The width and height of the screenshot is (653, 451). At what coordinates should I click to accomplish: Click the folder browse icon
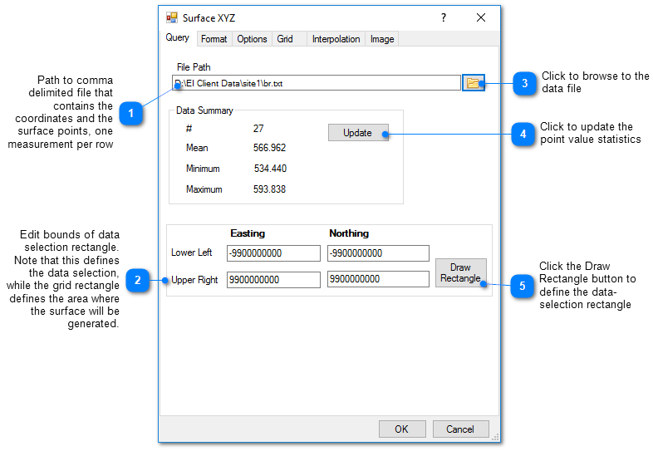(473, 82)
